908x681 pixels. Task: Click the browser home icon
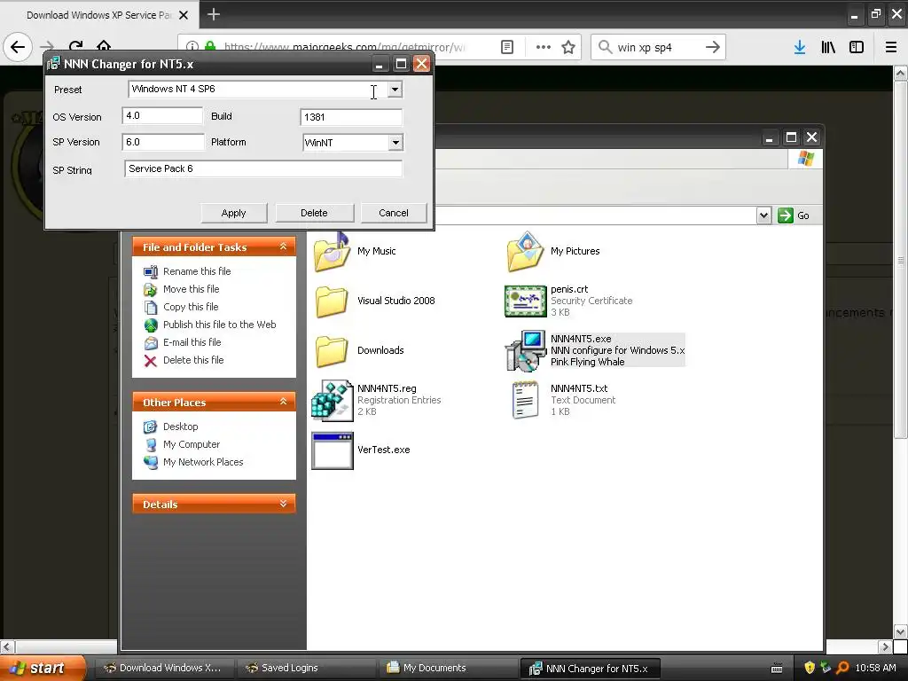tap(104, 46)
